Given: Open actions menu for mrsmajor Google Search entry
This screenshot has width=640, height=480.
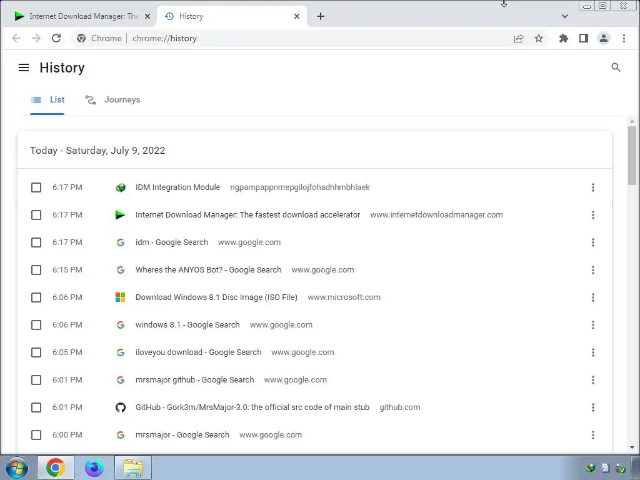Looking at the screenshot, I should (592, 435).
